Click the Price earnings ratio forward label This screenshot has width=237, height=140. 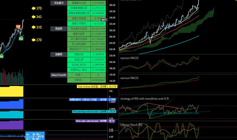click(x=89, y=111)
